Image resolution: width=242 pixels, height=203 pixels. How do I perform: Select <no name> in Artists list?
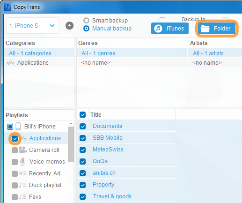coord(215,63)
